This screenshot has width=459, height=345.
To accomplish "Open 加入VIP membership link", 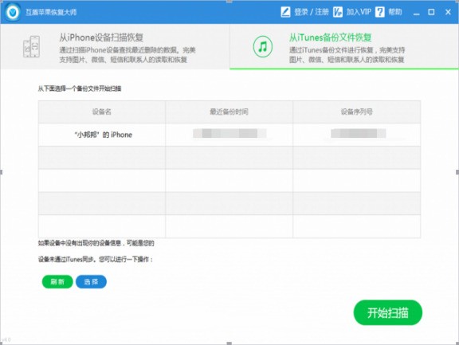I will [x=359, y=12].
